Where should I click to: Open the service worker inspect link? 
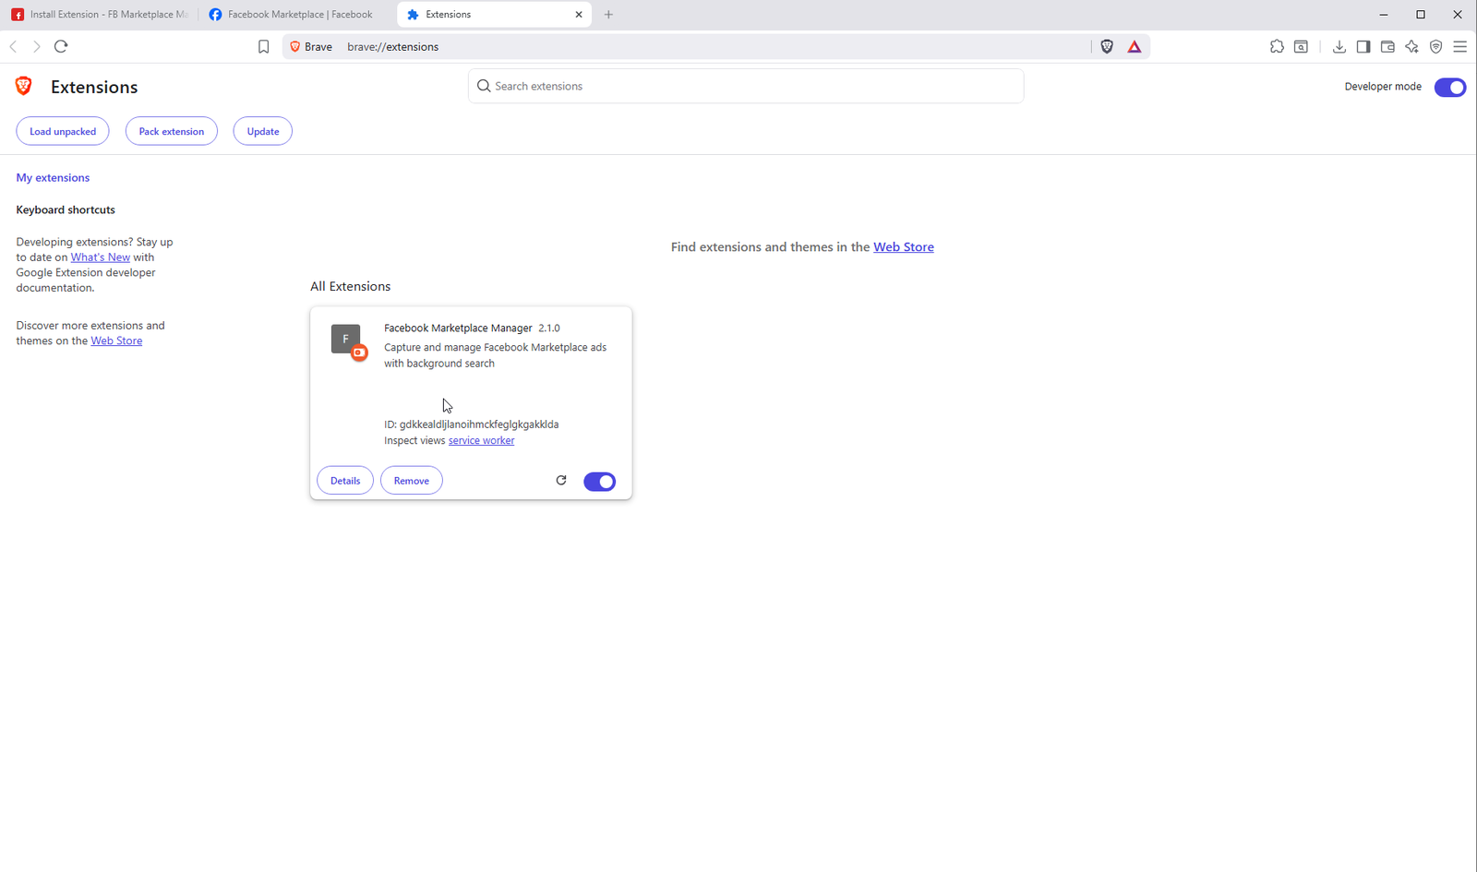(x=481, y=441)
